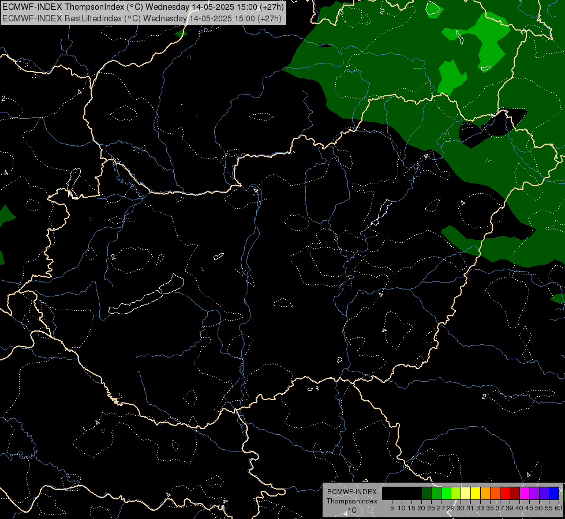Viewport: 565px width, 519px height.
Task: Click the orange-red 35–37 legend swatch
Action: coord(495,493)
